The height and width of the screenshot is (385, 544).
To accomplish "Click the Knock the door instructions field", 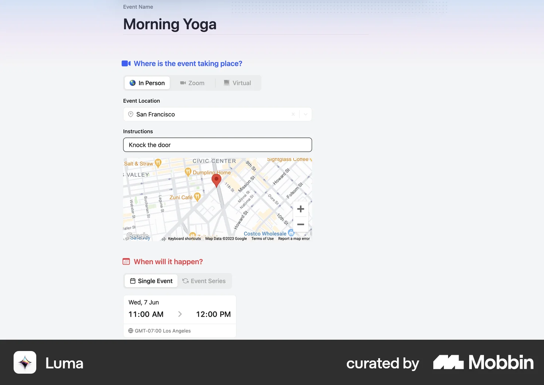I will click(x=218, y=145).
